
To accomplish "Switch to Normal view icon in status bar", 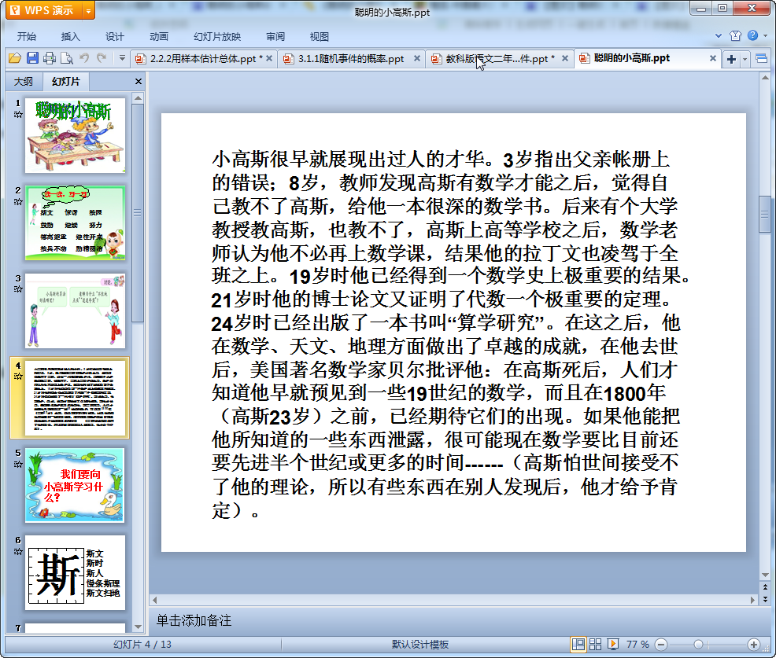I will [578, 644].
